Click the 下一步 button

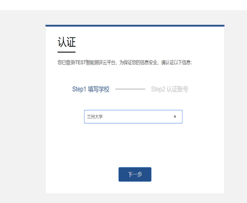pos(135,174)
